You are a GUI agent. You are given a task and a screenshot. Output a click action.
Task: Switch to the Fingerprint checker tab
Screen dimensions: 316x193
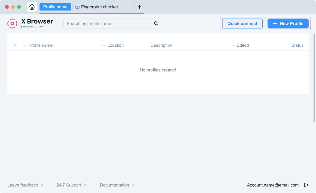click(x=102, y=7)
